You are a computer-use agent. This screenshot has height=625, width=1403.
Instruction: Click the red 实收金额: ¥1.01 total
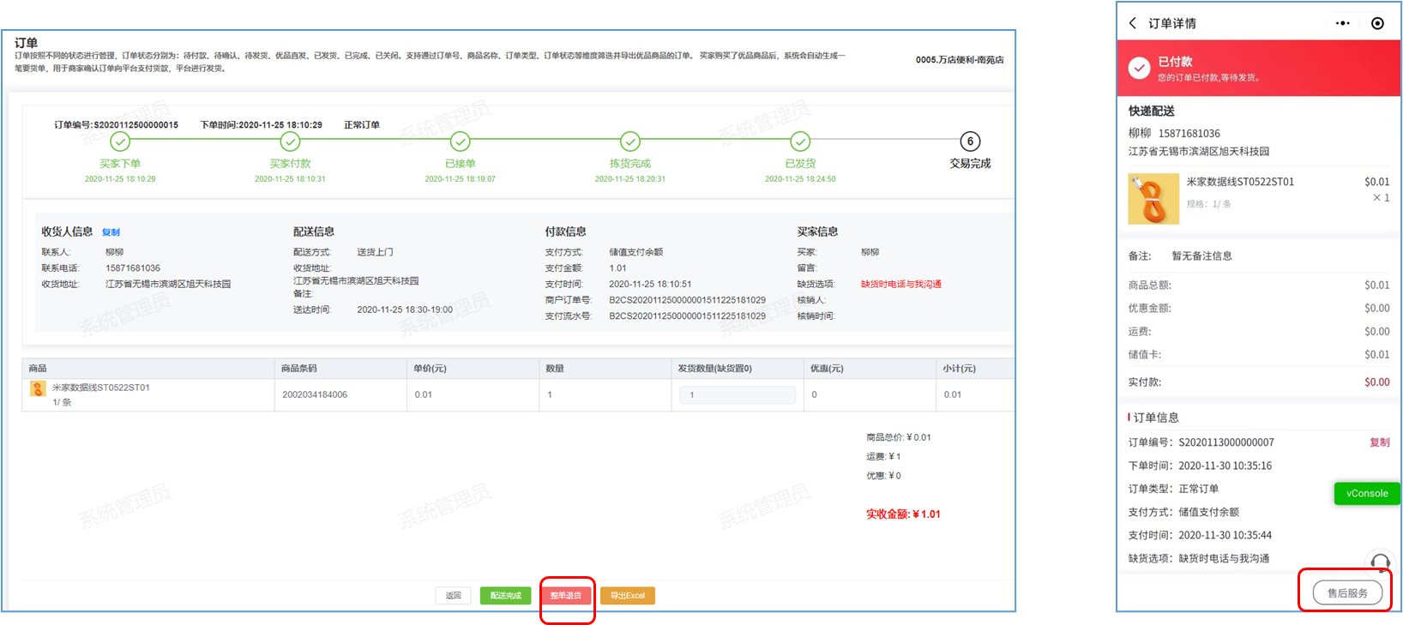coord(903,514)
